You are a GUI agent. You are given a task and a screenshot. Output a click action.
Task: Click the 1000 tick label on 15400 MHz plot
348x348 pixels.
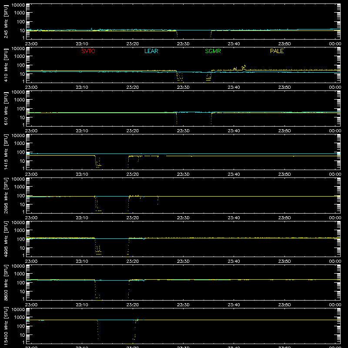click(x=19, y=318)
